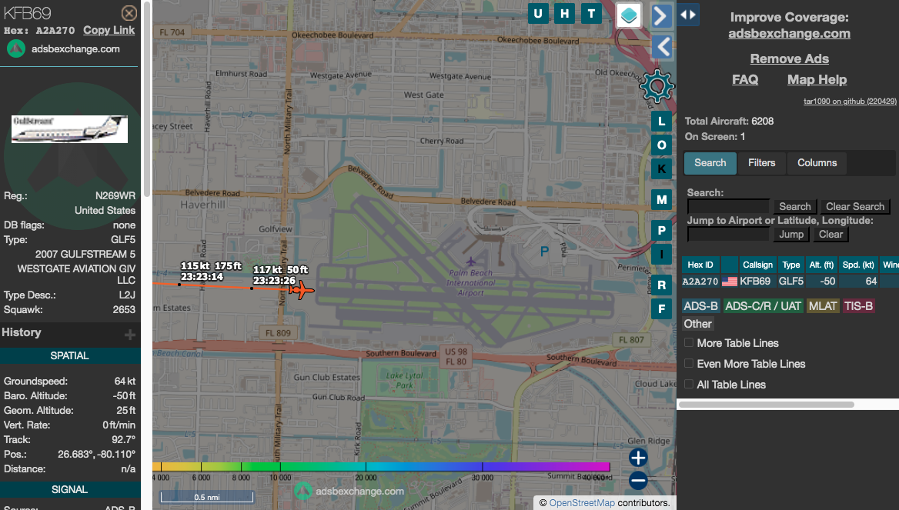
Task: Click the Search button
Action: (794, 207)
